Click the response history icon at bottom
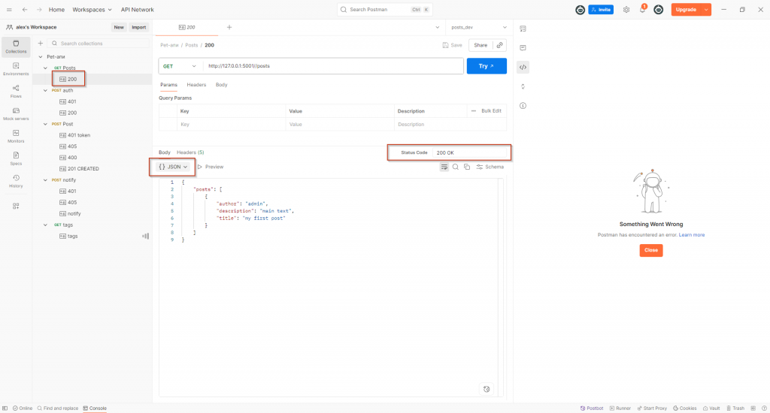This screenshot has height=413, width=770. pos(487,389)
